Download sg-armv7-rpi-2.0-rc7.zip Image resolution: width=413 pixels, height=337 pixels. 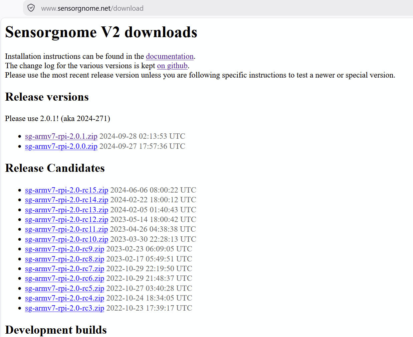64,268
